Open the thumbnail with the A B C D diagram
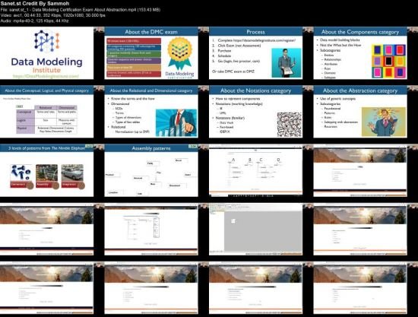The height and width of the screenshot is (317, 418). pyautogui.click(x=255, y=170)
